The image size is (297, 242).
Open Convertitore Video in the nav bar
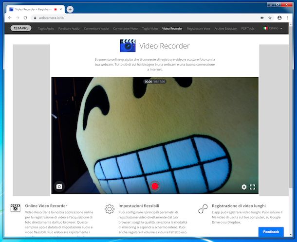click(125, 29)
